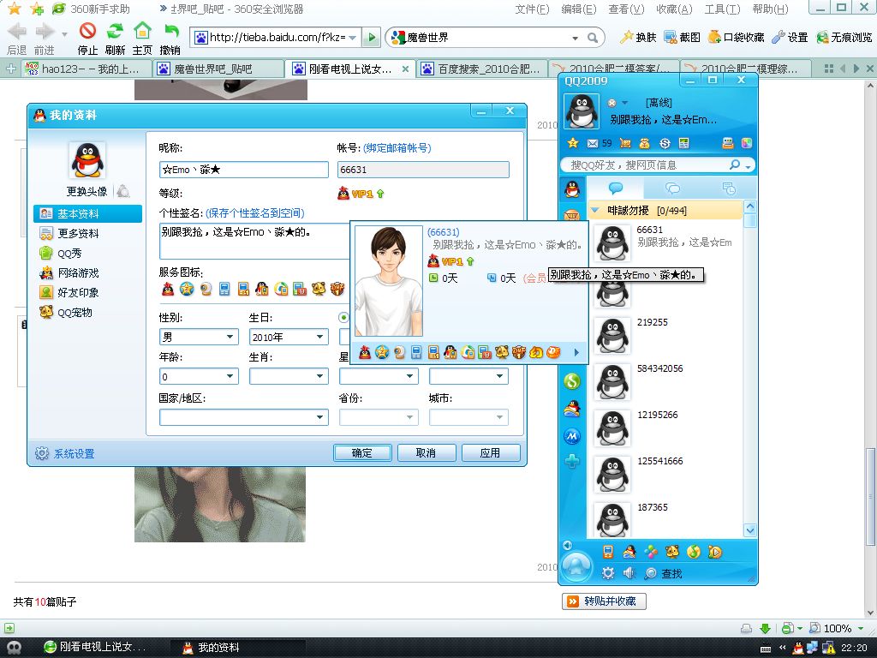Screen dimensions: 877x658
Task: Go to browser home page (主页)
Action: point(142,38)
